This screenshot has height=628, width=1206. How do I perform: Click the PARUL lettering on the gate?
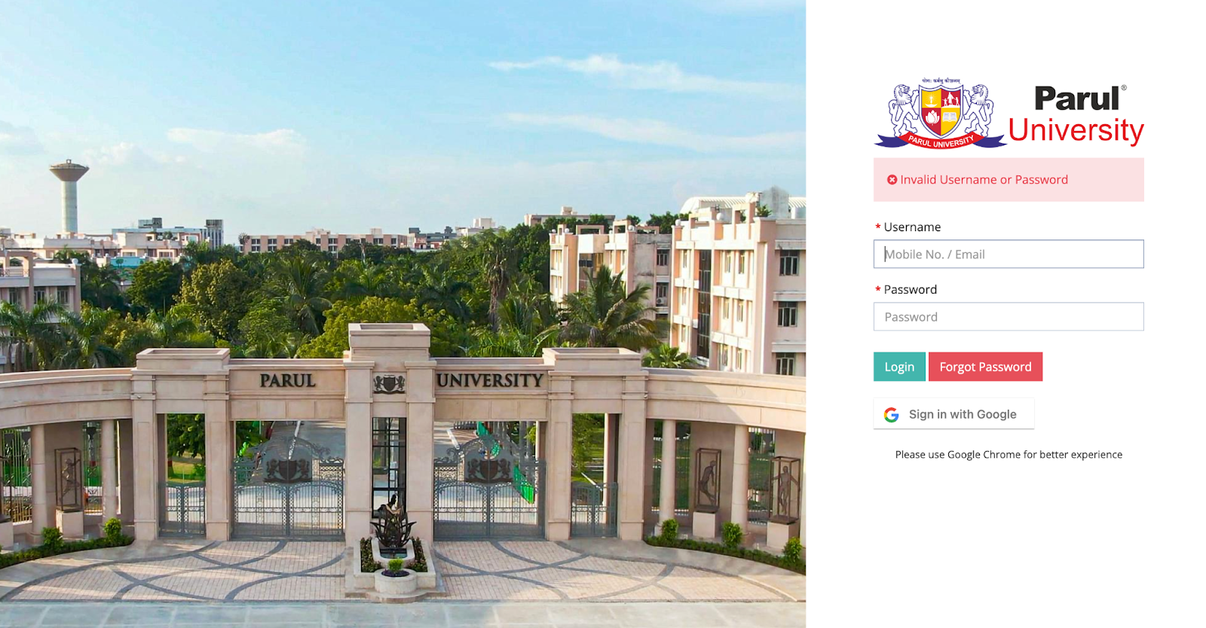tap(288, 381)
